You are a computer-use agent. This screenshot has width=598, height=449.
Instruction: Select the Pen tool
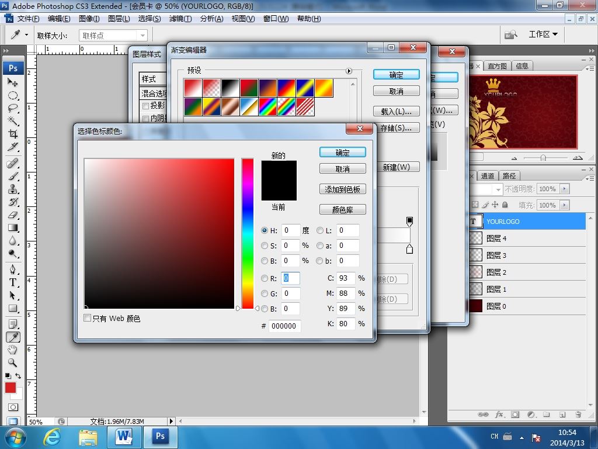[x=13, y=270]
